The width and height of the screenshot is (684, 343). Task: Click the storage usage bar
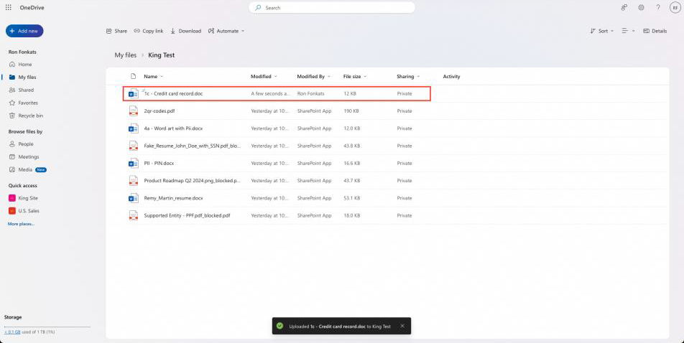tap(47, 326)
